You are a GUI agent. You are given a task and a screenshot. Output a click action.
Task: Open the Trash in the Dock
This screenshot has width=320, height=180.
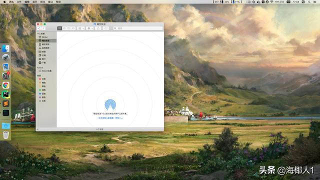tap(5, 135)
